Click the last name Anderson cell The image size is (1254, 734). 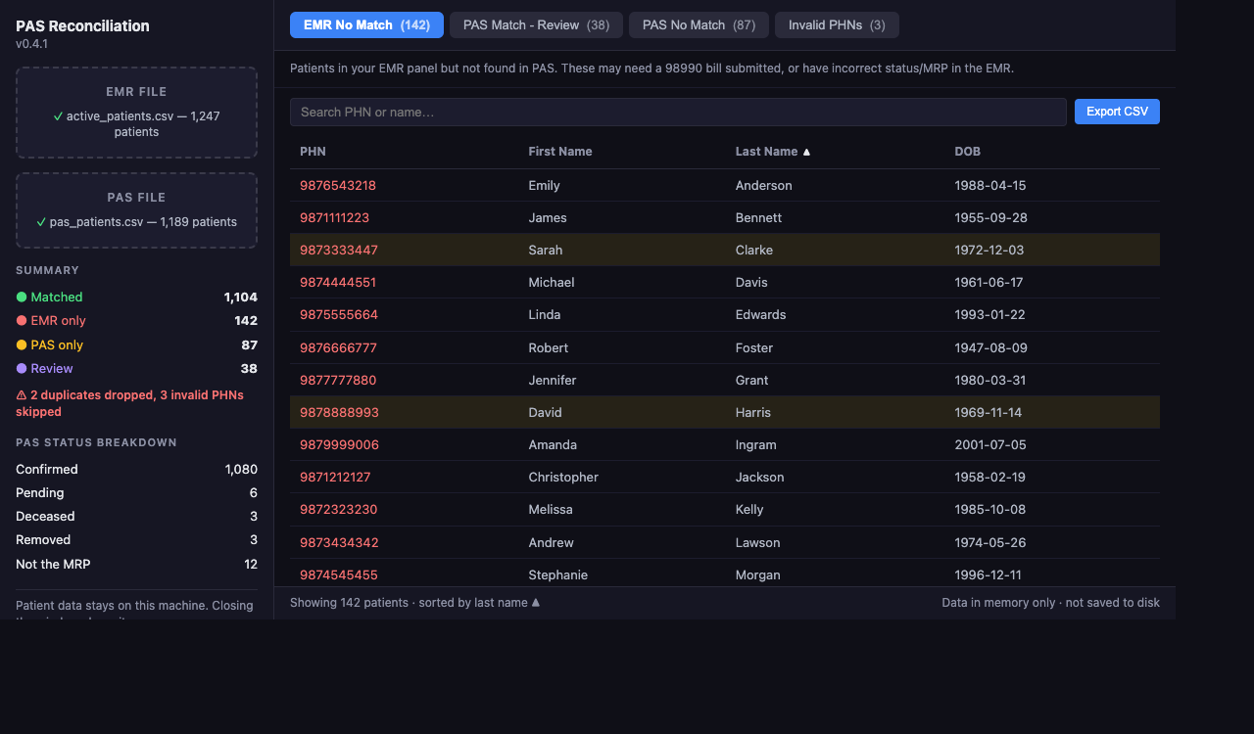[x=763, y=185]
